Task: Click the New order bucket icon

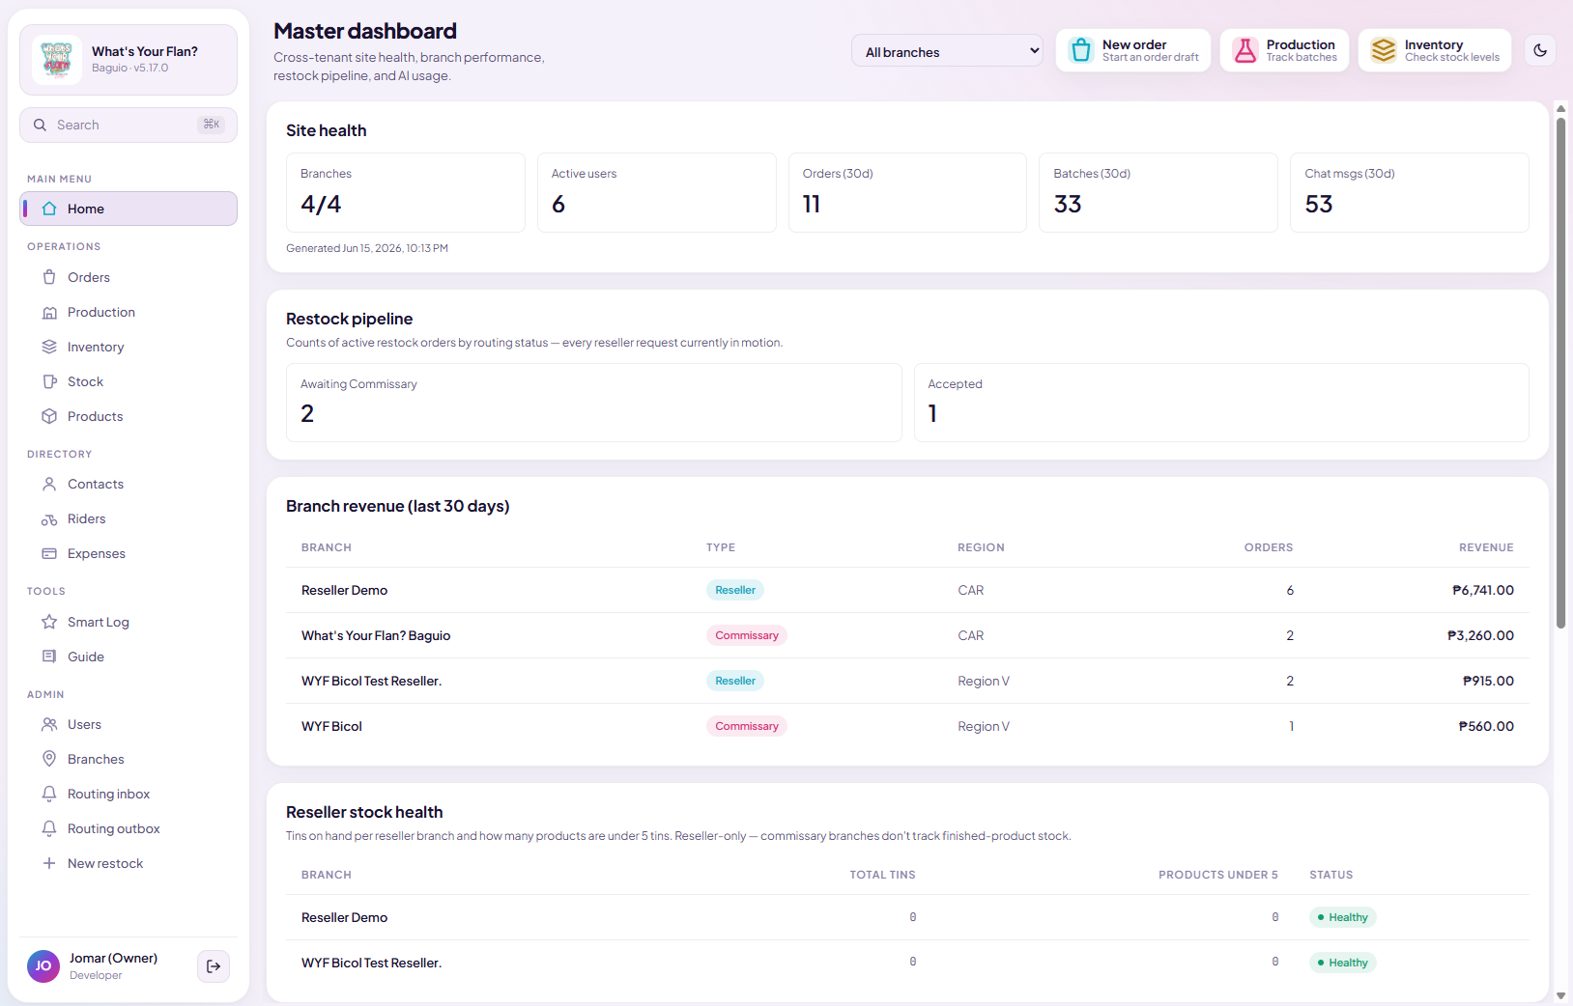Action: (1081, 50)
